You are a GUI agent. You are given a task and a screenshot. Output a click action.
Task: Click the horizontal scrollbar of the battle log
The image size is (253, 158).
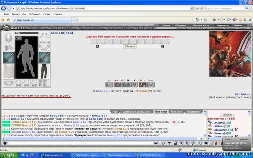tap(102, 139)
